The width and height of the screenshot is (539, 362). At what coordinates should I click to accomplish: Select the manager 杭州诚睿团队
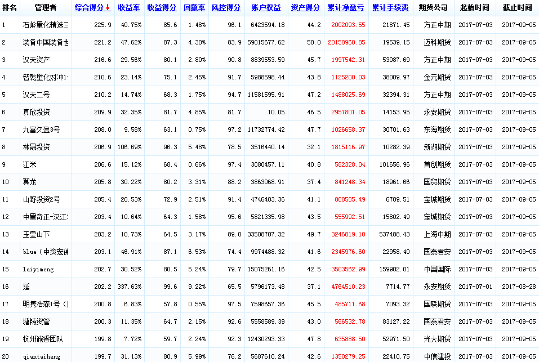coord(43,339)
